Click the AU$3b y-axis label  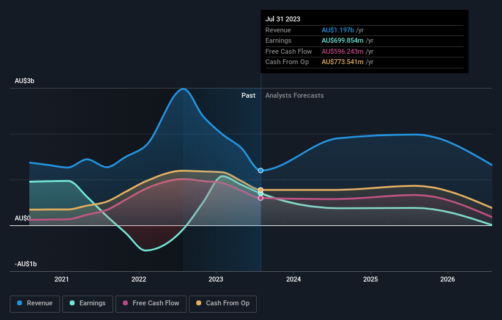click(x=24, y=81)
